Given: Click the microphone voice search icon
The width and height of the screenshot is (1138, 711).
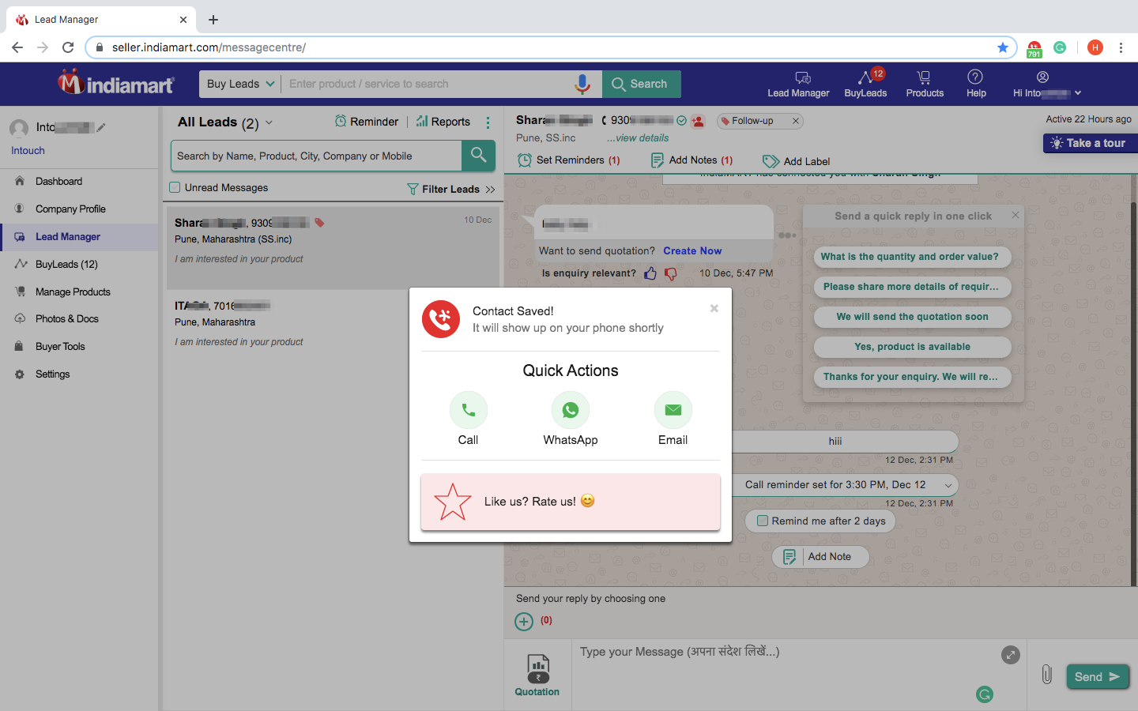Looking at the screenshot, I should pyautogui.click(x=582, y=84).
